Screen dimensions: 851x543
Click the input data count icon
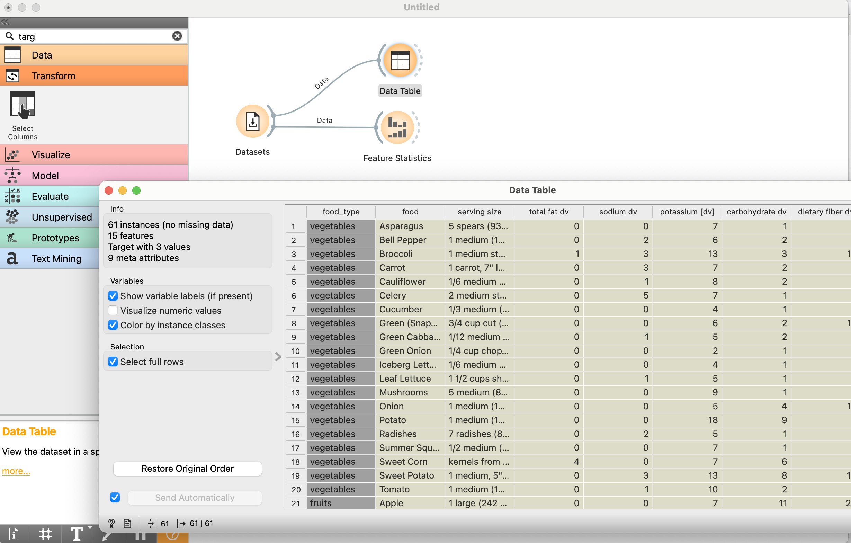pos(152,523)
